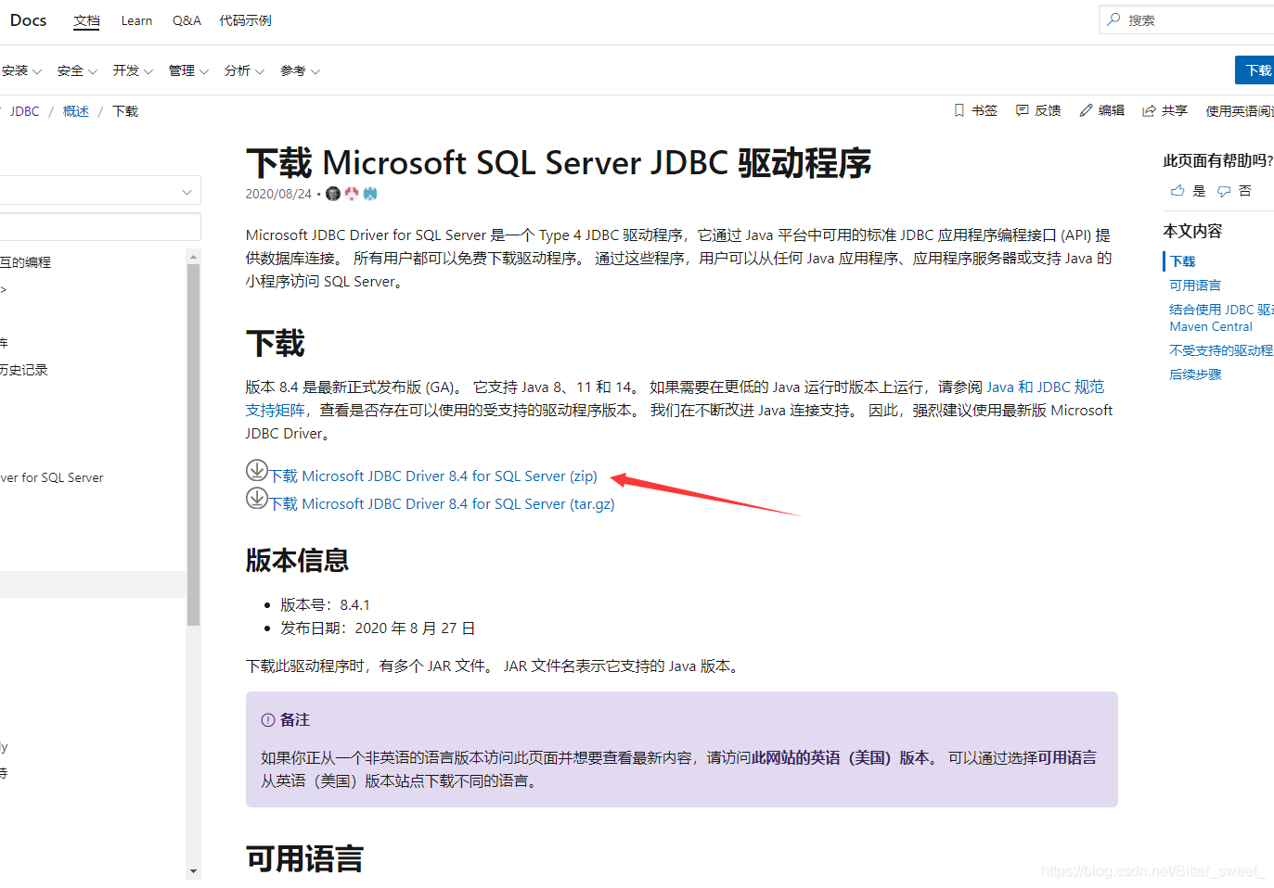The image size is (1274, 888).
Task: Click the 发布日期 2020 年 8 月 27 日 text
Action: 378,628
